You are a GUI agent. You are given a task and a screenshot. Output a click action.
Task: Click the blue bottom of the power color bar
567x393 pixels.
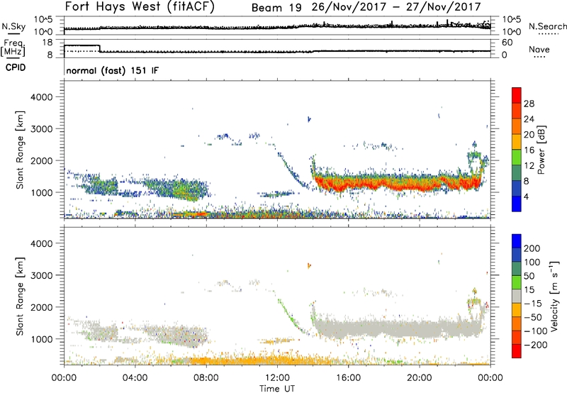pos(517,204)
